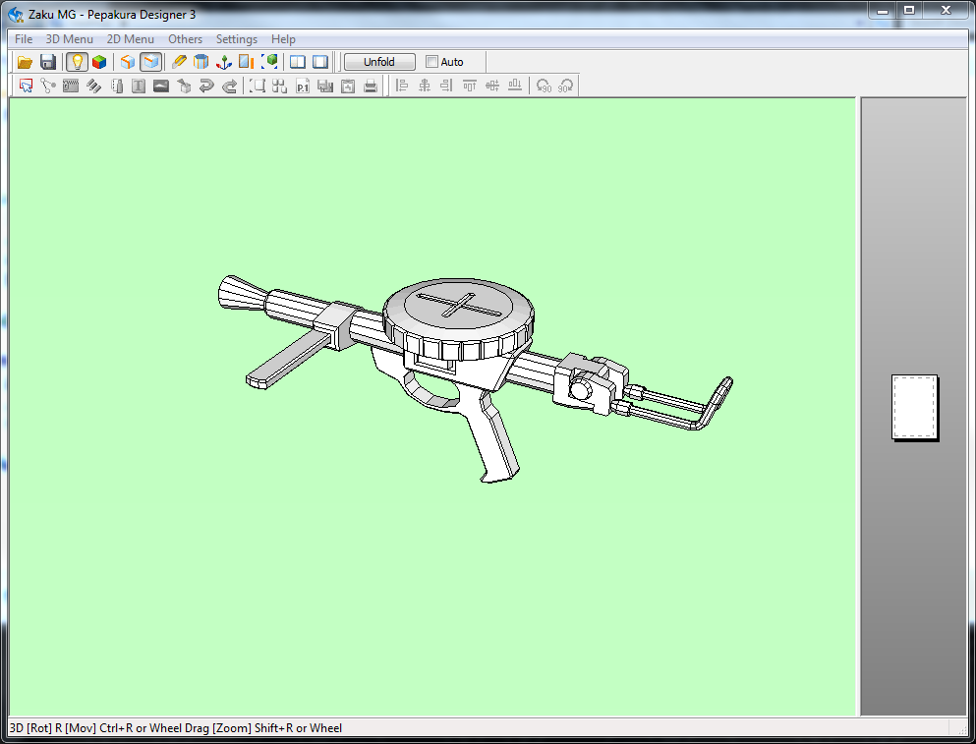Click the align right icon
Image resolution: width=976 pixels, height=744 pixels.
[447, 86]
